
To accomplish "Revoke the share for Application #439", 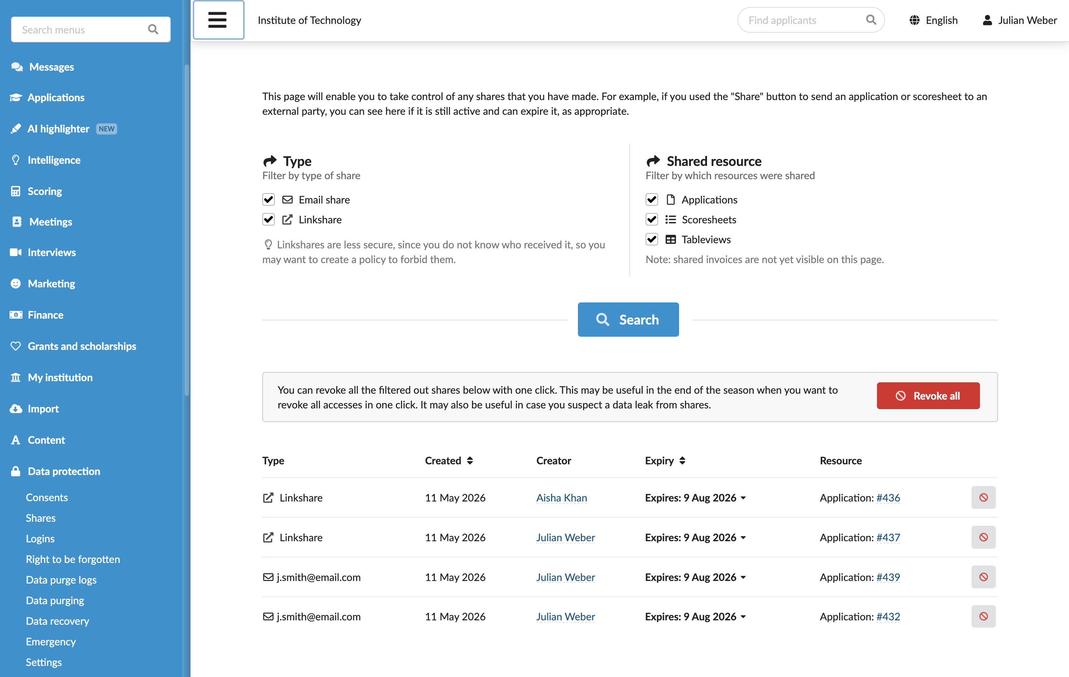I will (x=983, y=577).
